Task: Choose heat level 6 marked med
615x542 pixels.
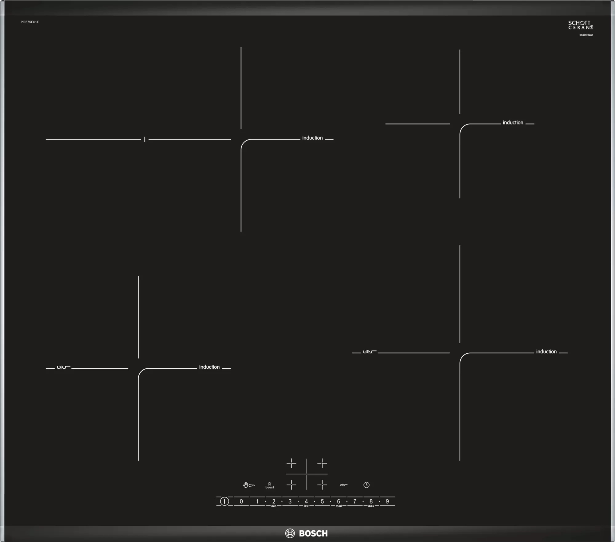Action: [x=339, y=502]
